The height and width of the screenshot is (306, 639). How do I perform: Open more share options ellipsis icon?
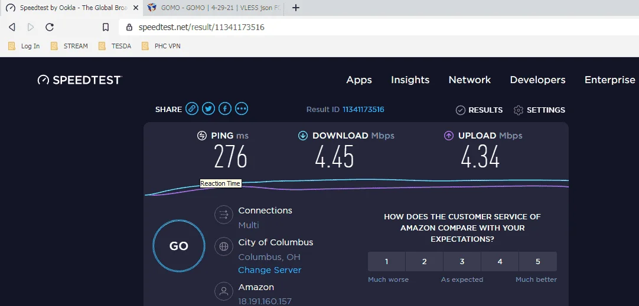click(x=242, y=108)
